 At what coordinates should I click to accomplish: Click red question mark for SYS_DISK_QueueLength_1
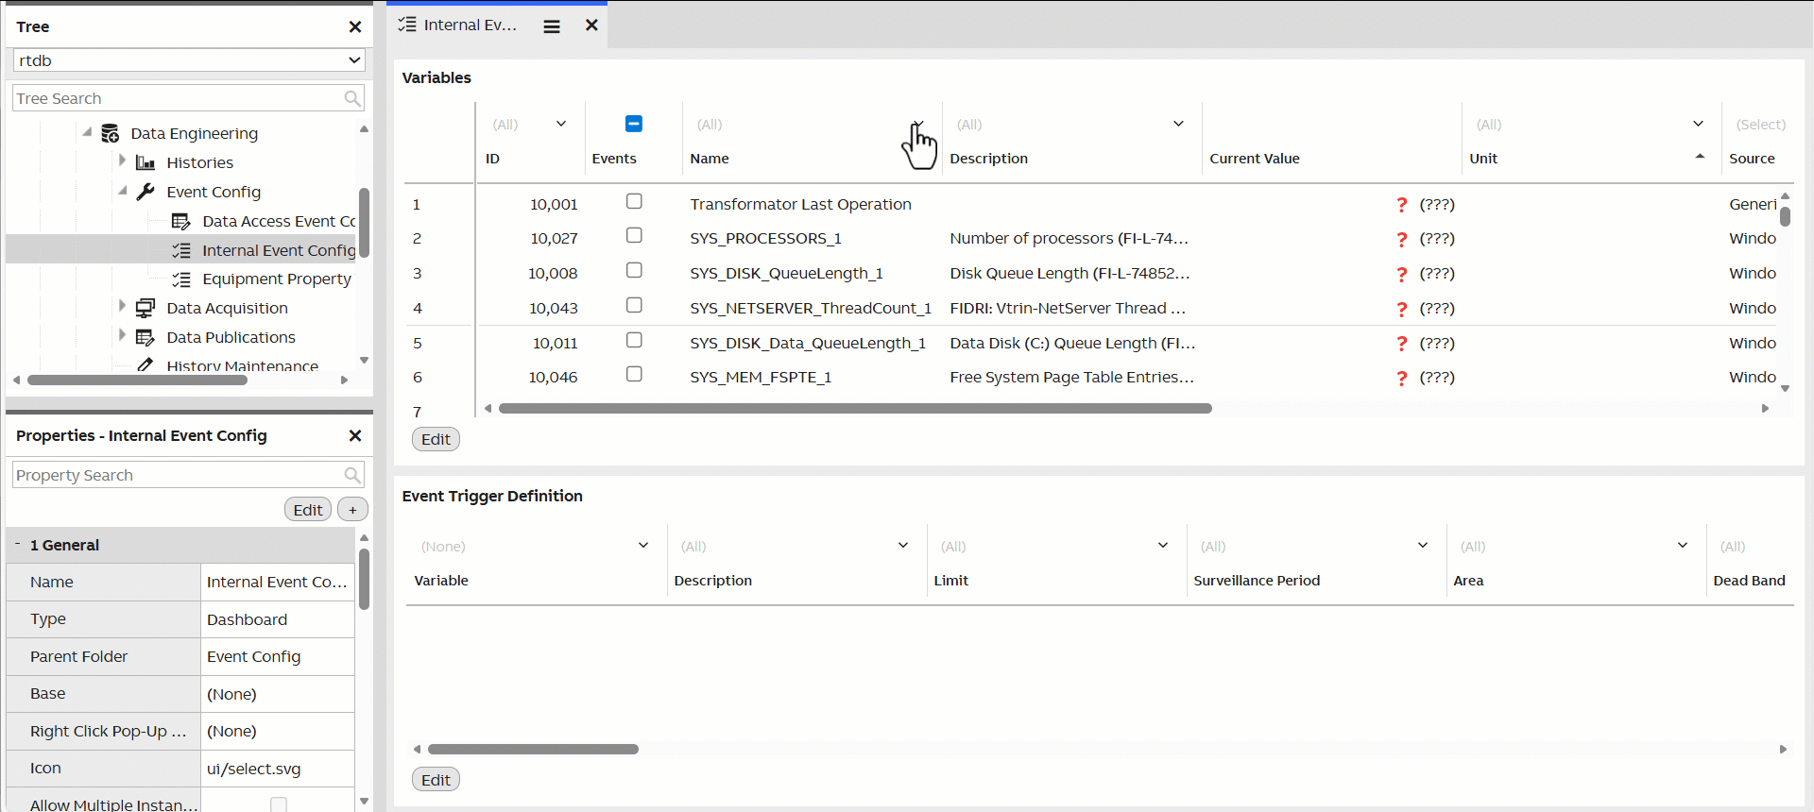tap(1402, 274)
